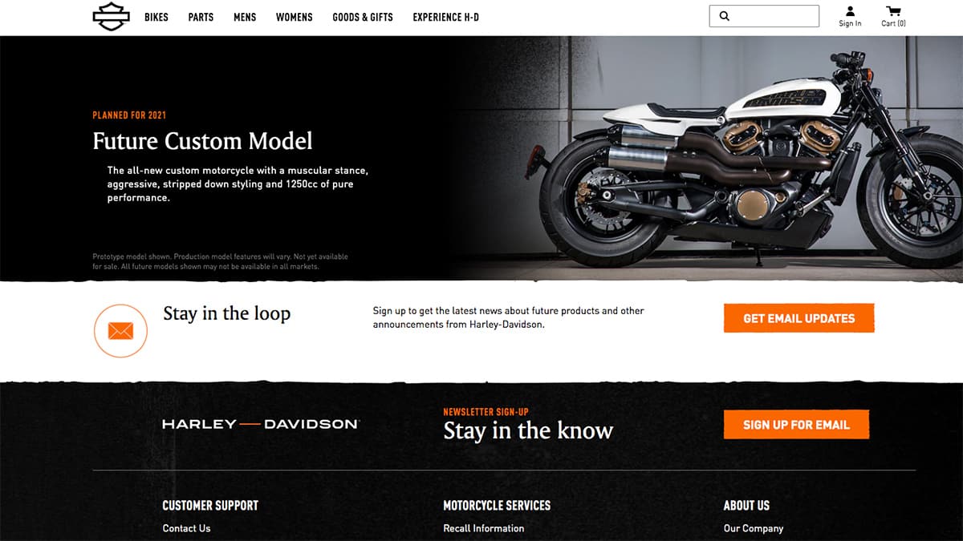This screenshot has height=541, width=963.
Task: Open the MENS menu
Action: tap(245, 17)
